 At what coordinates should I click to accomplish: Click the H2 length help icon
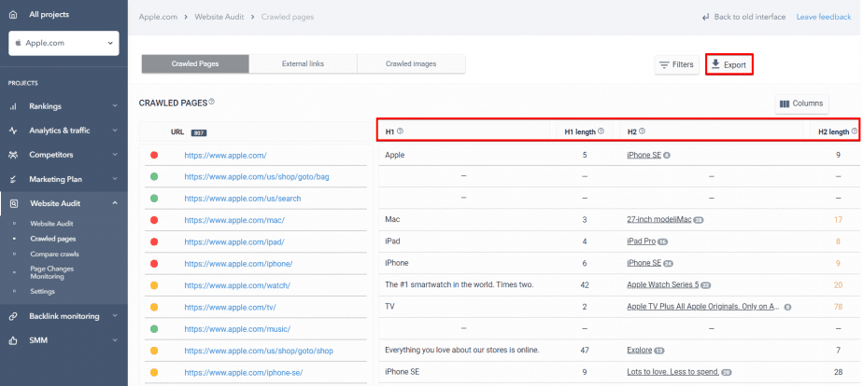[855, 131]
